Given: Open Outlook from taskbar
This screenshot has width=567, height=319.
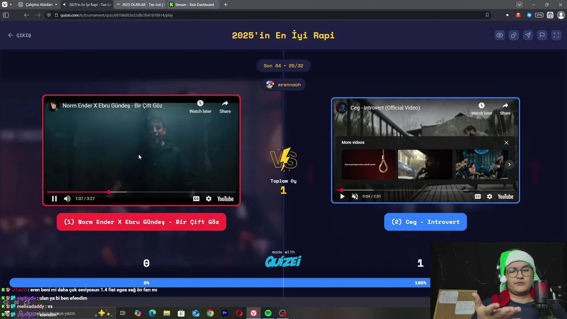Looking at the screenshot, I should 196,313.
